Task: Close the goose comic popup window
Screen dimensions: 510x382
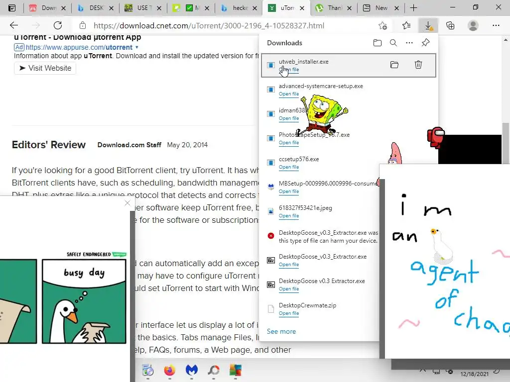Action: point(127,203)
